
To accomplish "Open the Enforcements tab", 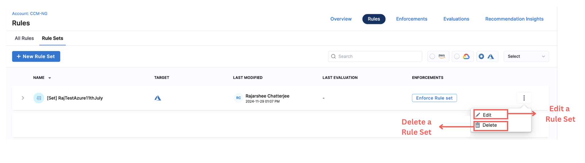I will pyautogui.click(x=411, y=19).
